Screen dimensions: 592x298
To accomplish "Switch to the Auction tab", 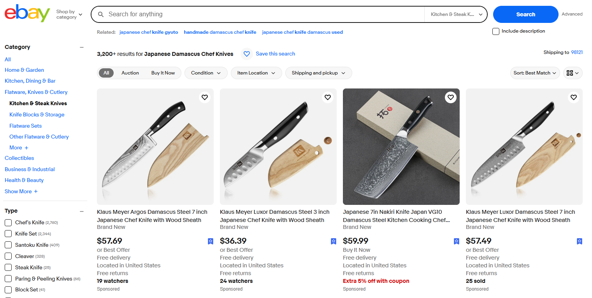I will click(130, 73).
